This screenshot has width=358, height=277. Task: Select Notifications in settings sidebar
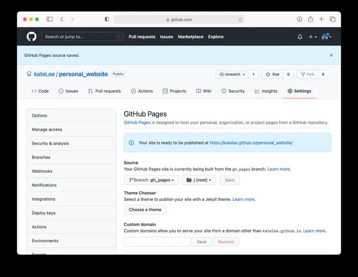click(72, 185)
